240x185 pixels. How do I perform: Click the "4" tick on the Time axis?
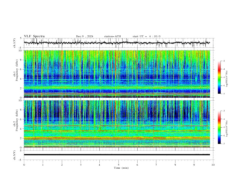click(99, 165)
